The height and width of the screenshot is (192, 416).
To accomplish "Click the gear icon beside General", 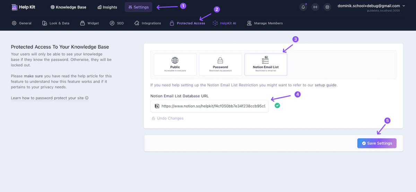I will click(14, 23).
